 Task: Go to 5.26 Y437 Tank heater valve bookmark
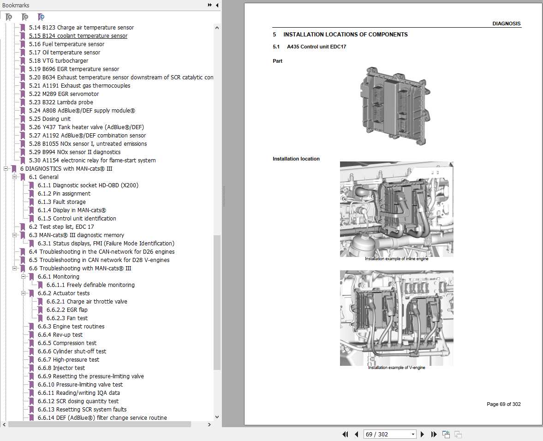point(87,127)
